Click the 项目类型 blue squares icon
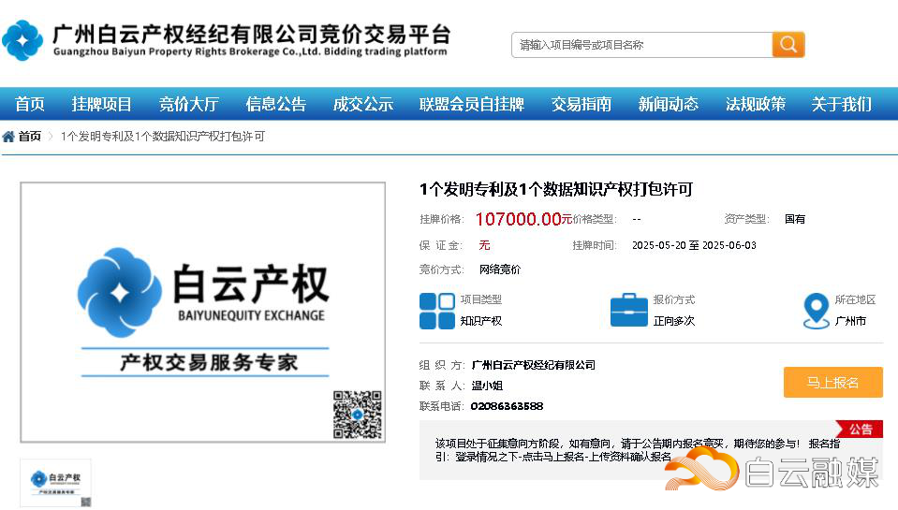Screen dimensions: 898x510 437,311
